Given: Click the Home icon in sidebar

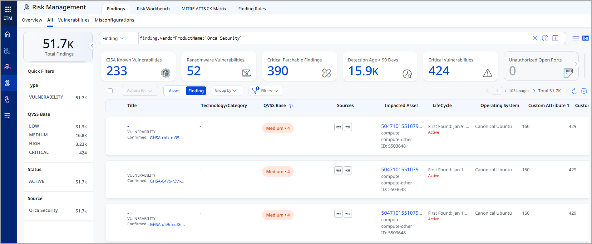Looking at the screenshot, I should click(x=7, y=34).
